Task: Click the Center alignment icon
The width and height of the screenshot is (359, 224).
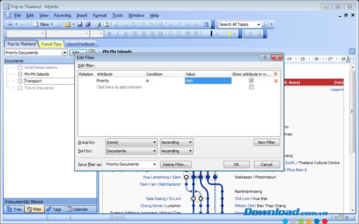Action: (144, 33)
